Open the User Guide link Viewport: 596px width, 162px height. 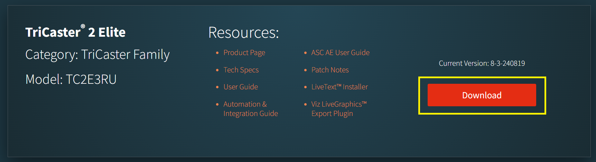[x=241, y=87]
